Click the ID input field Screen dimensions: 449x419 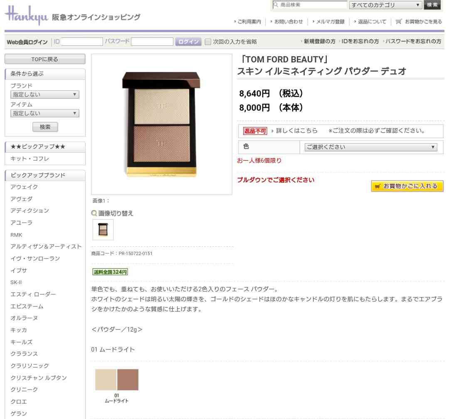[81, 42]
